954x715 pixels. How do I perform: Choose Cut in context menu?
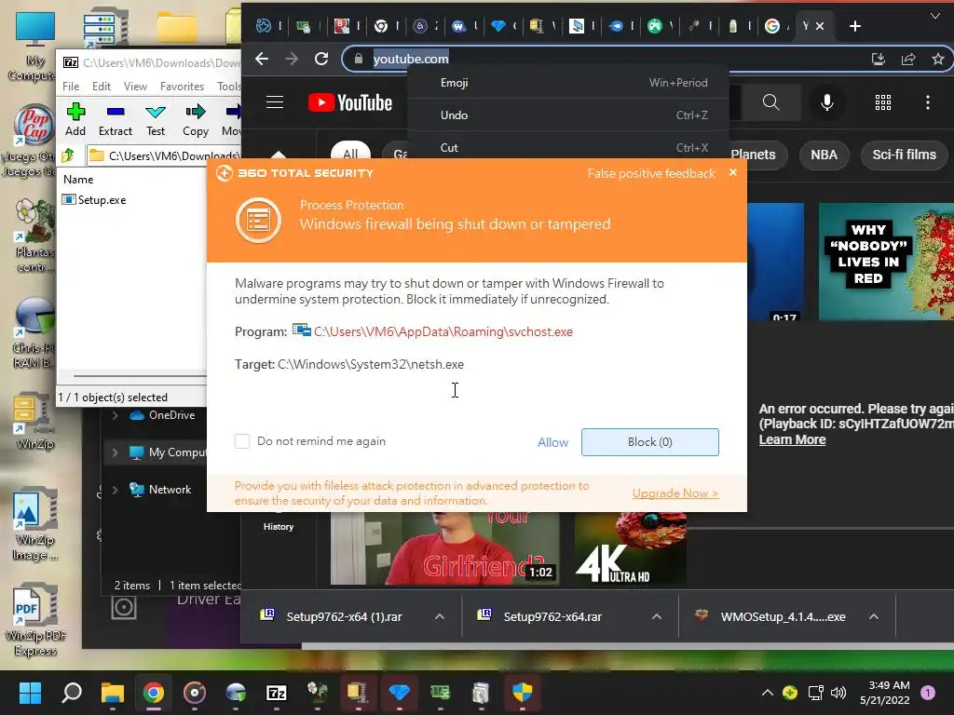point(568,148)
